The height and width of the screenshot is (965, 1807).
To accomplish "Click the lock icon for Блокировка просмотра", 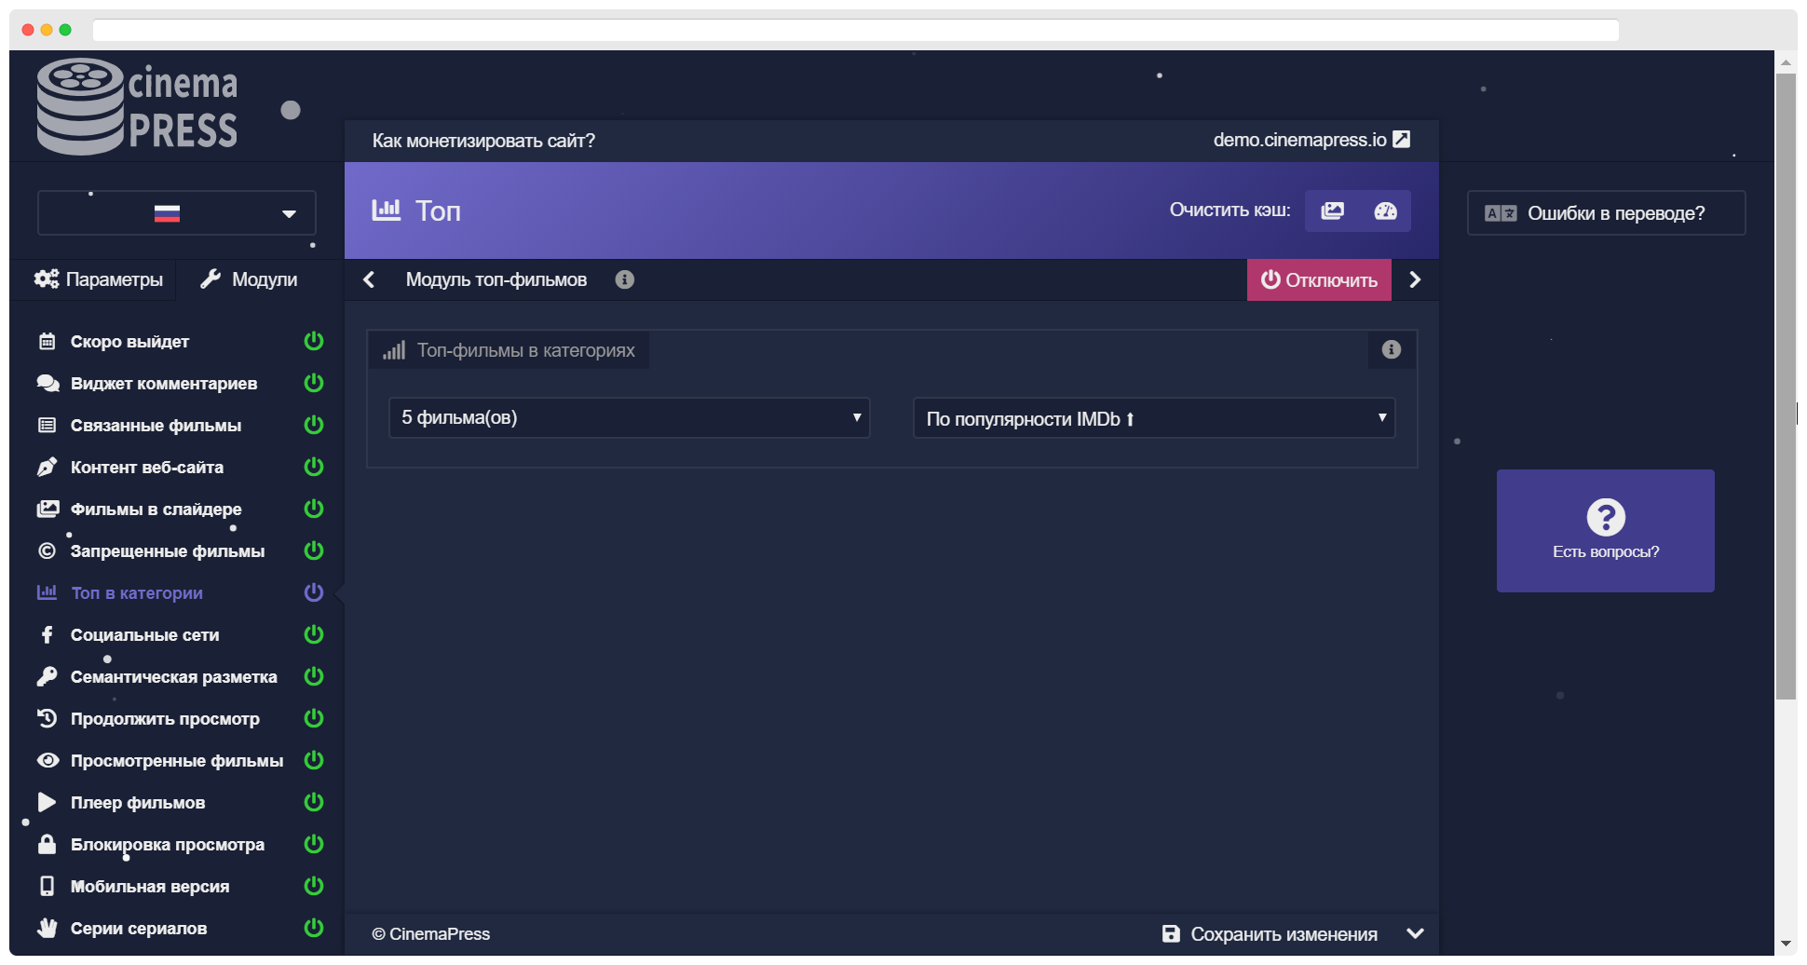I will (x=47, y=844).
